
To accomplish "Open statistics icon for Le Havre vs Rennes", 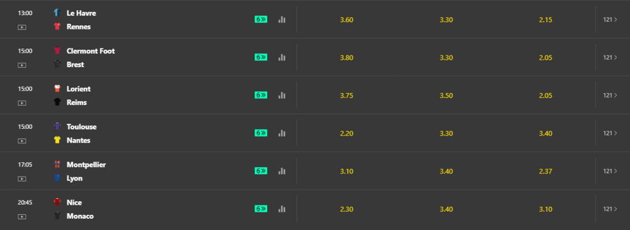I will click(x=282, y=19).
